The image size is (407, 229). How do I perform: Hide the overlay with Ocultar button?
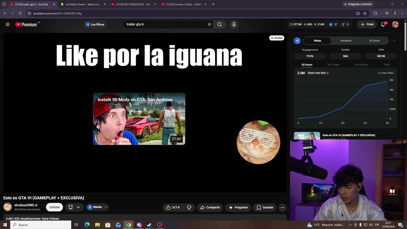(277, 38)
